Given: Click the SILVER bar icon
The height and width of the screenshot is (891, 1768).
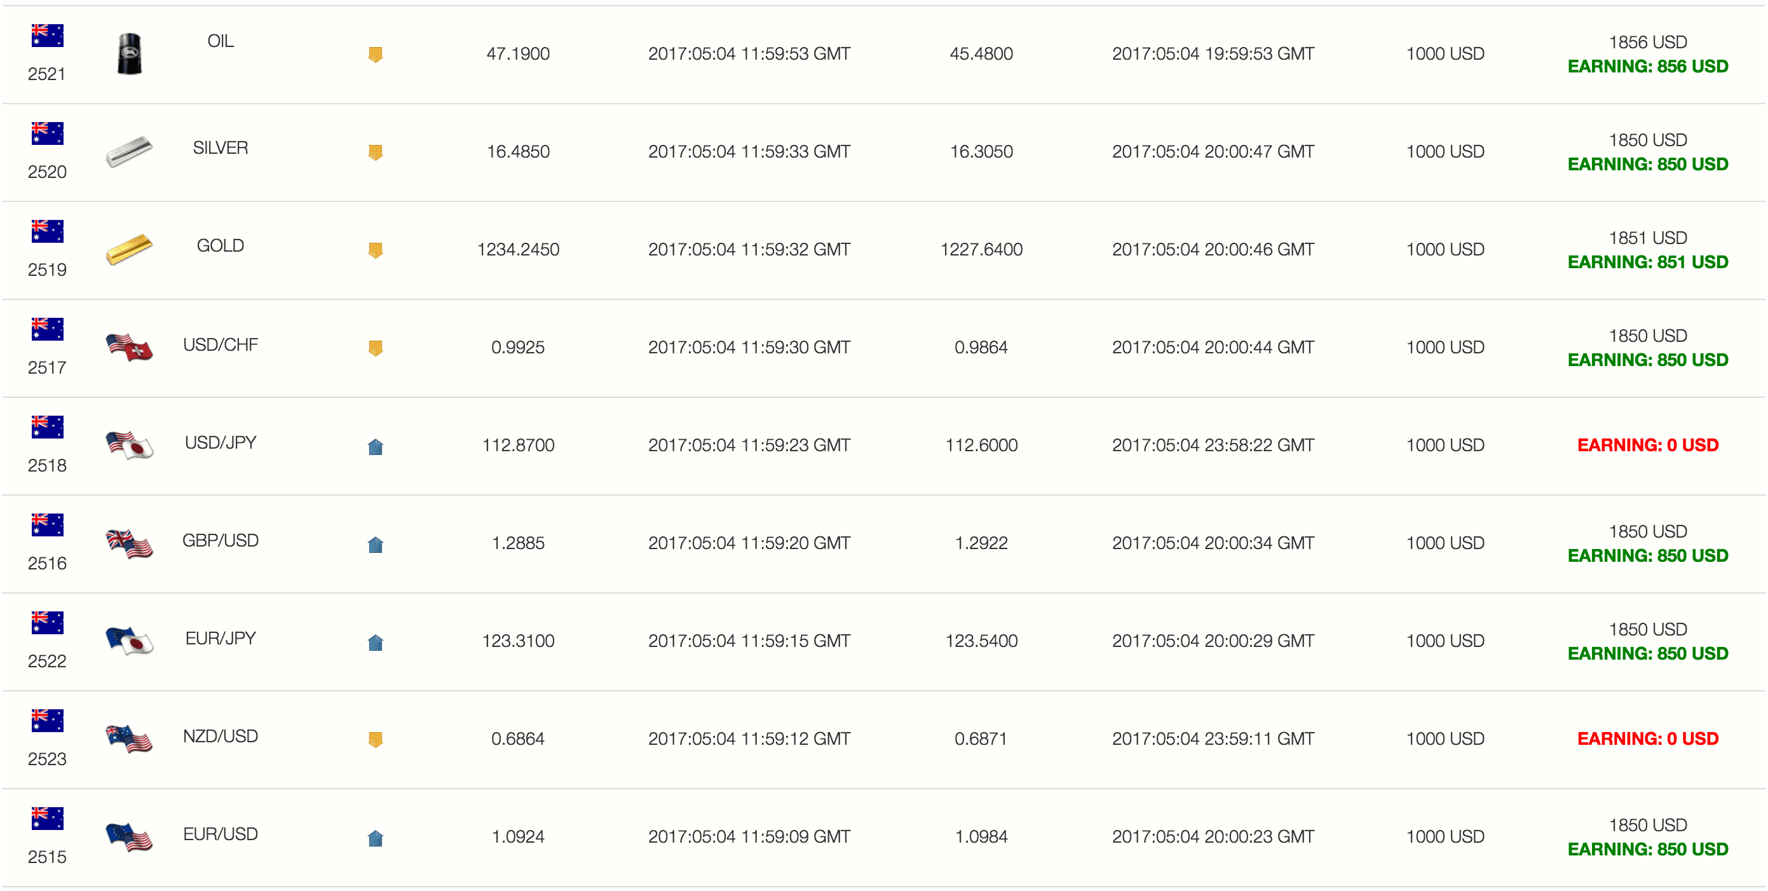Looking at the screenshot, I should [x=129, y=151].
